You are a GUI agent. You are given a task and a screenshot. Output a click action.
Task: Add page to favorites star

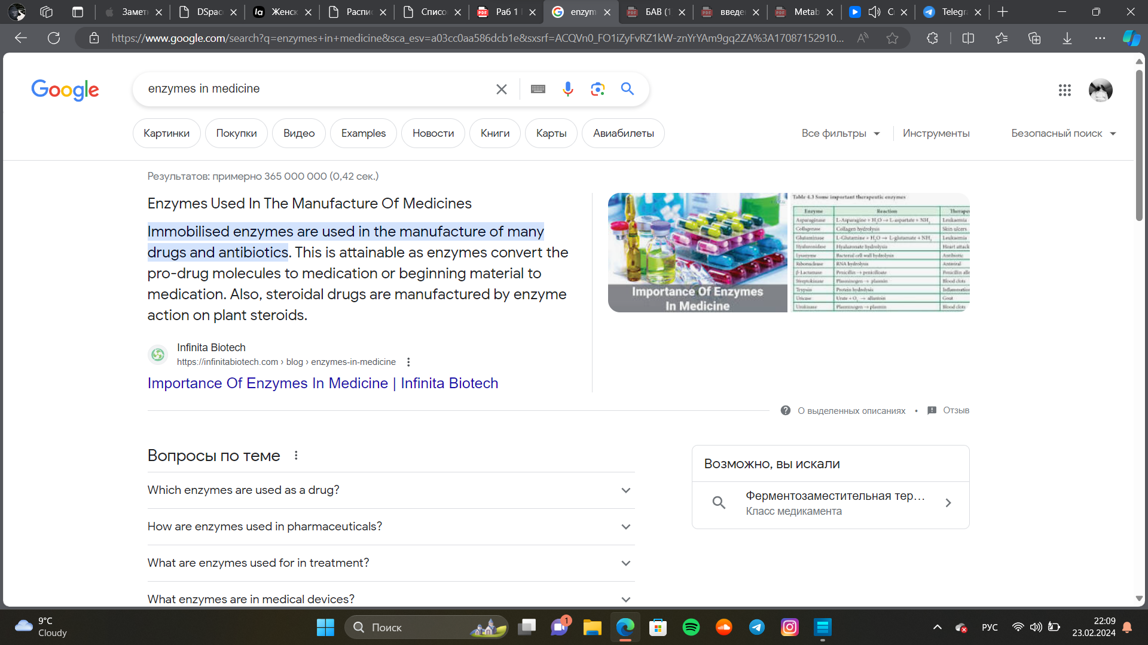point(893,38)
